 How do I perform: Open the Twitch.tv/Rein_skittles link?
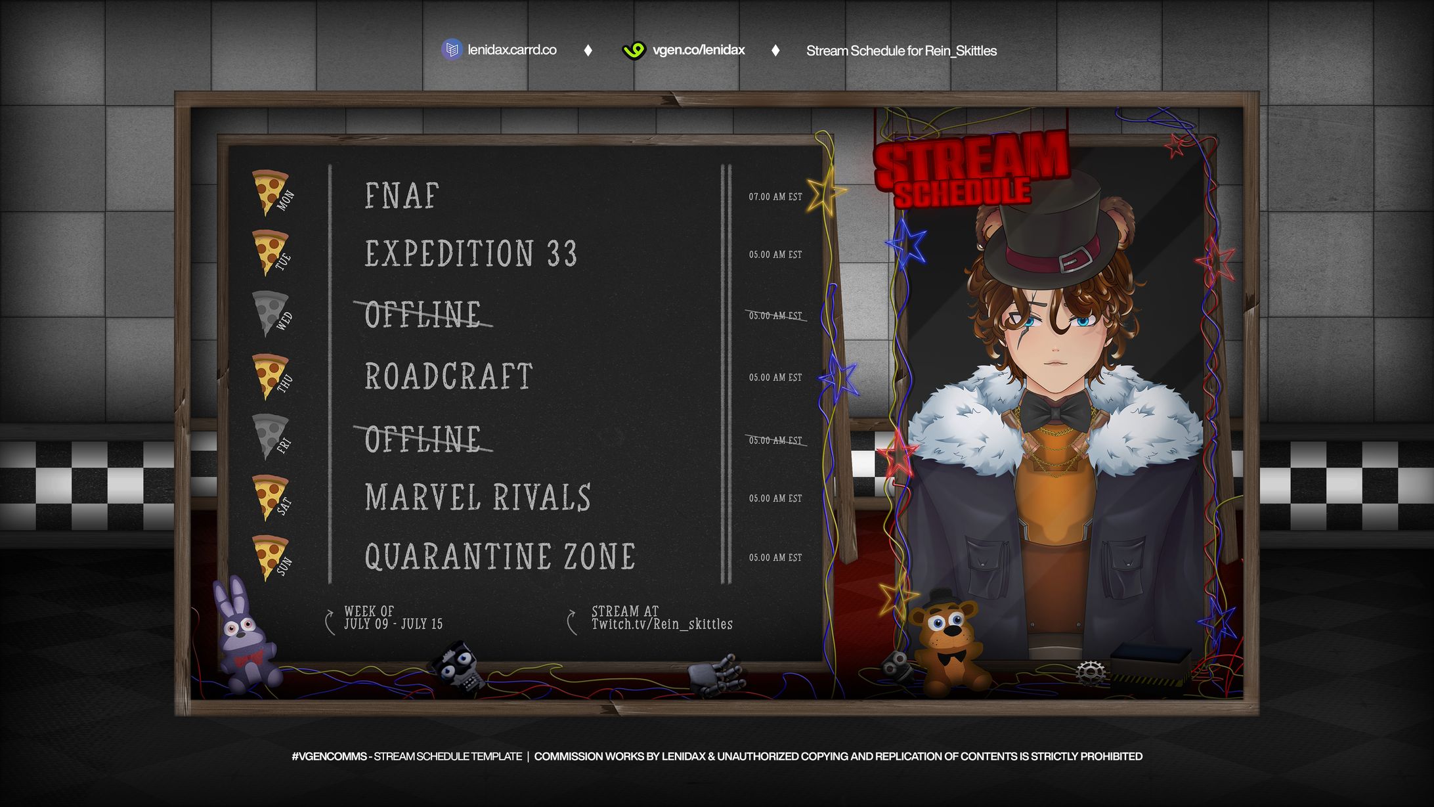(662, 624)
